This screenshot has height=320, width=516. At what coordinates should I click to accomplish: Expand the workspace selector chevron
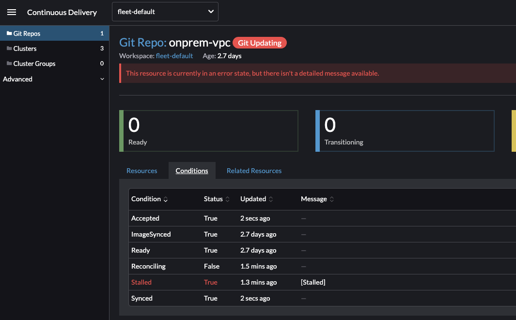210,12
